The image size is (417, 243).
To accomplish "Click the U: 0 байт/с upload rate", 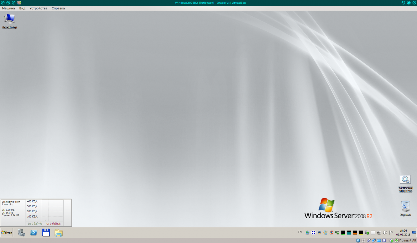I will 53,223.
